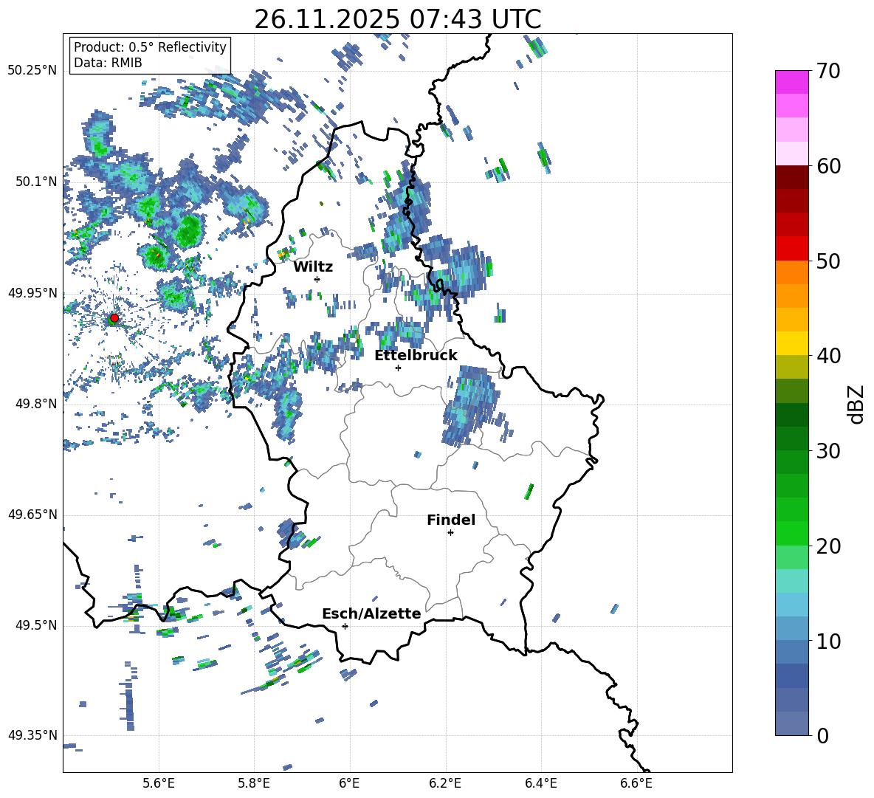This screenshot has height=798, width=874.
Task: Select the Esch/Alzette city label
Action: (x=371, y=614)
